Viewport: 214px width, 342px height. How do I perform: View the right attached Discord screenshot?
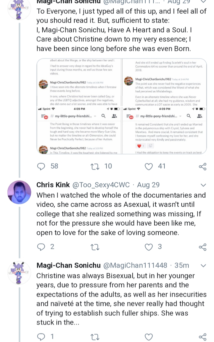[165, 106]
